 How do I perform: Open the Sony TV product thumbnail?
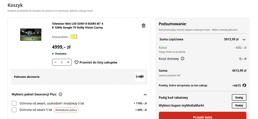[x=31, y=35]
